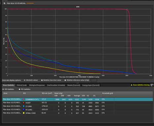Image resolution: width=154 pixels, height=126 pixels.
Task: Click the blue RT LUNG ROI icon
Action: tap(24, 110)
